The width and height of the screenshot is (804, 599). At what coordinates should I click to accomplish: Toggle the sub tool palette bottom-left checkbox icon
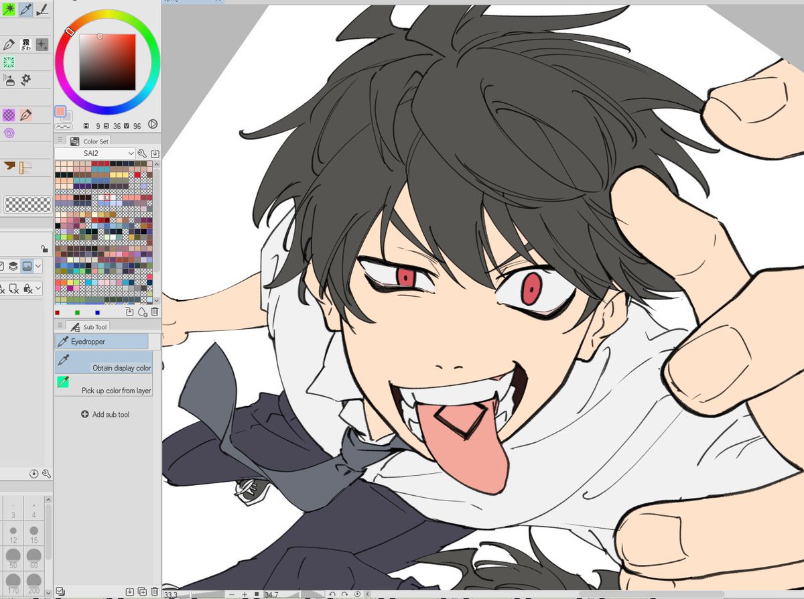coord(60,592)
